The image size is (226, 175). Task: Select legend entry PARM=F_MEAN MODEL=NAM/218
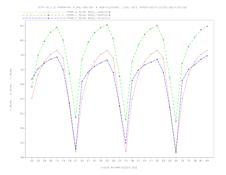click(x=88, y=15)
